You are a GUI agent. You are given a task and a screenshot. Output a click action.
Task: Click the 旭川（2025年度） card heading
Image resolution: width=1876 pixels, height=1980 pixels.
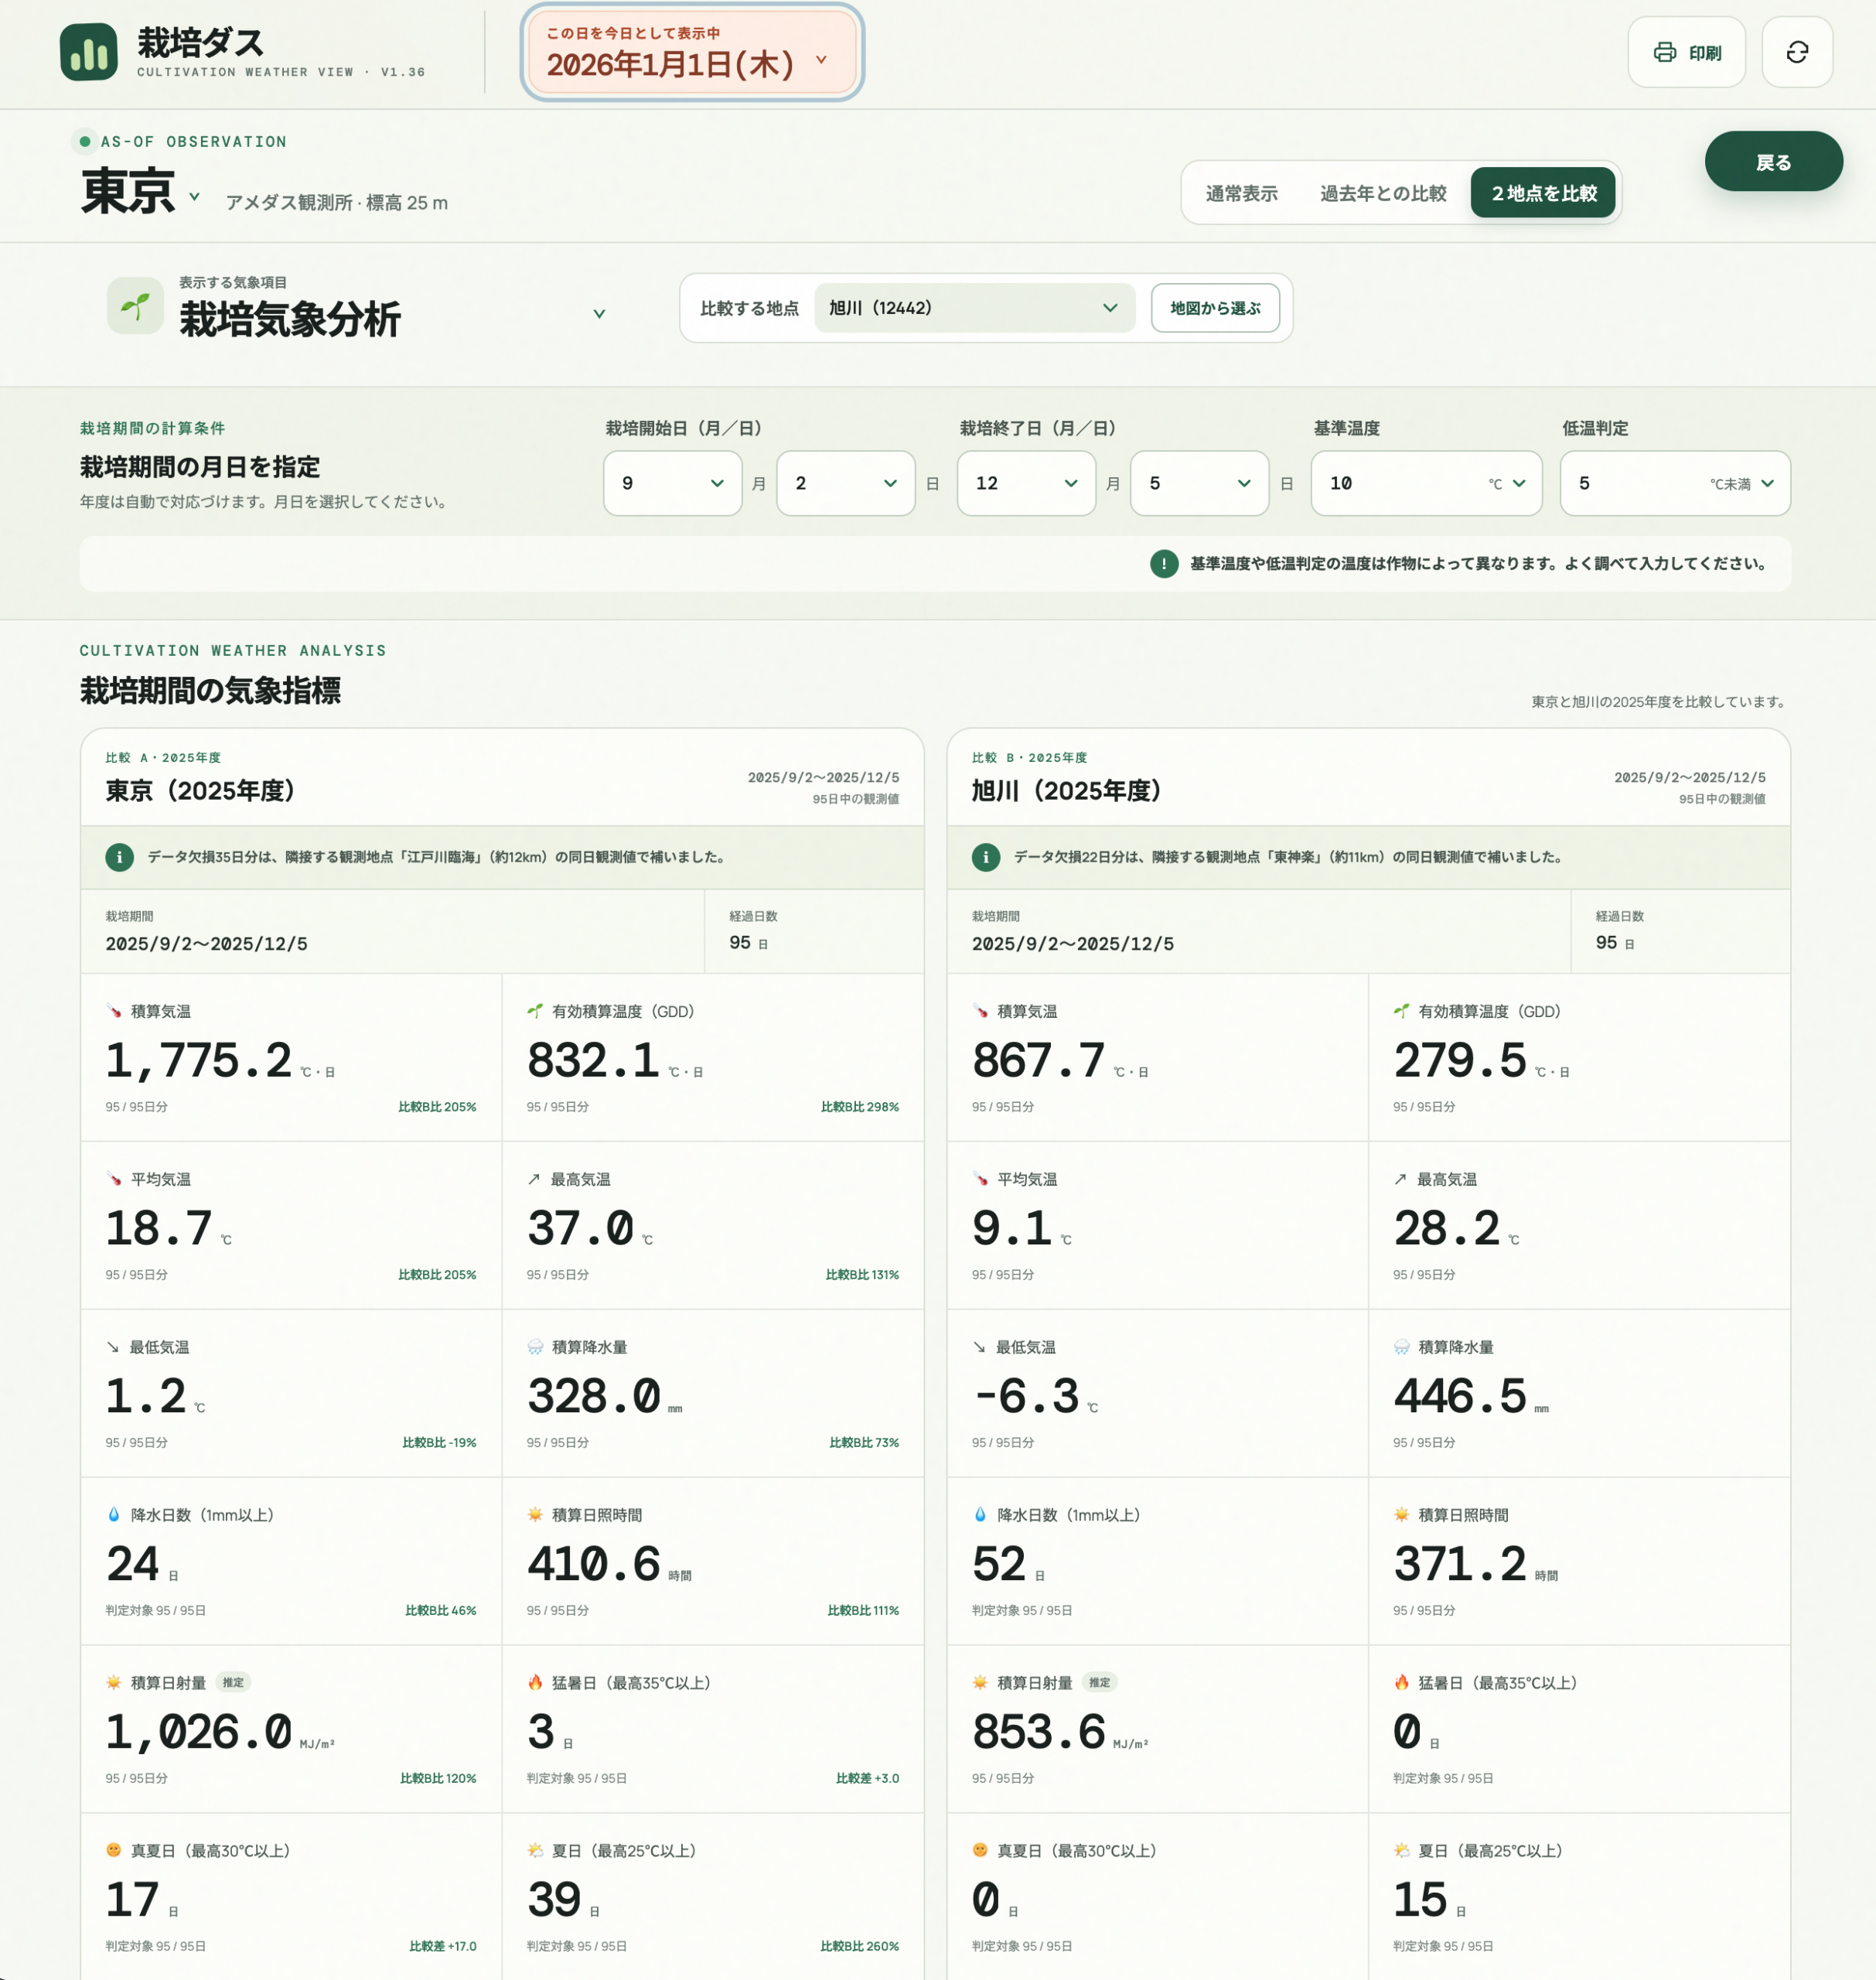(x=1067, y=791)
